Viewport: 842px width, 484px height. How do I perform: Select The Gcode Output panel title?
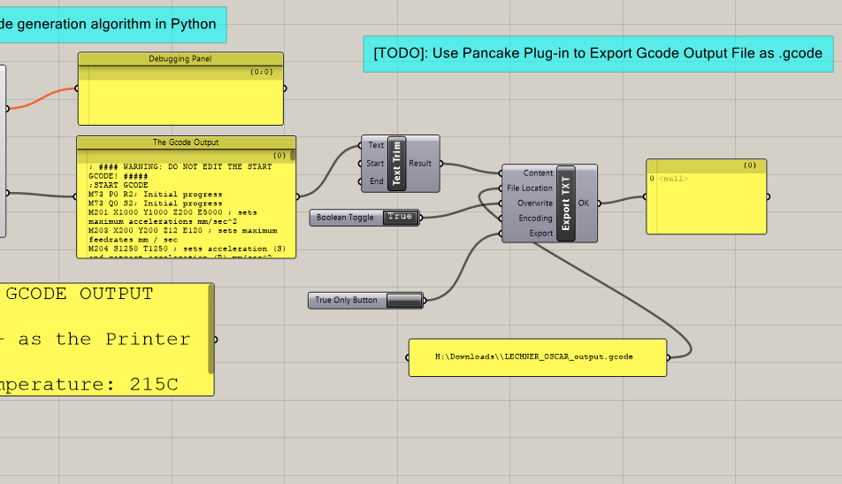[186, 142]
